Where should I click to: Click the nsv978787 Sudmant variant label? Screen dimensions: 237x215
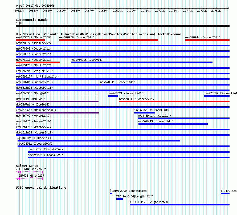220,93
